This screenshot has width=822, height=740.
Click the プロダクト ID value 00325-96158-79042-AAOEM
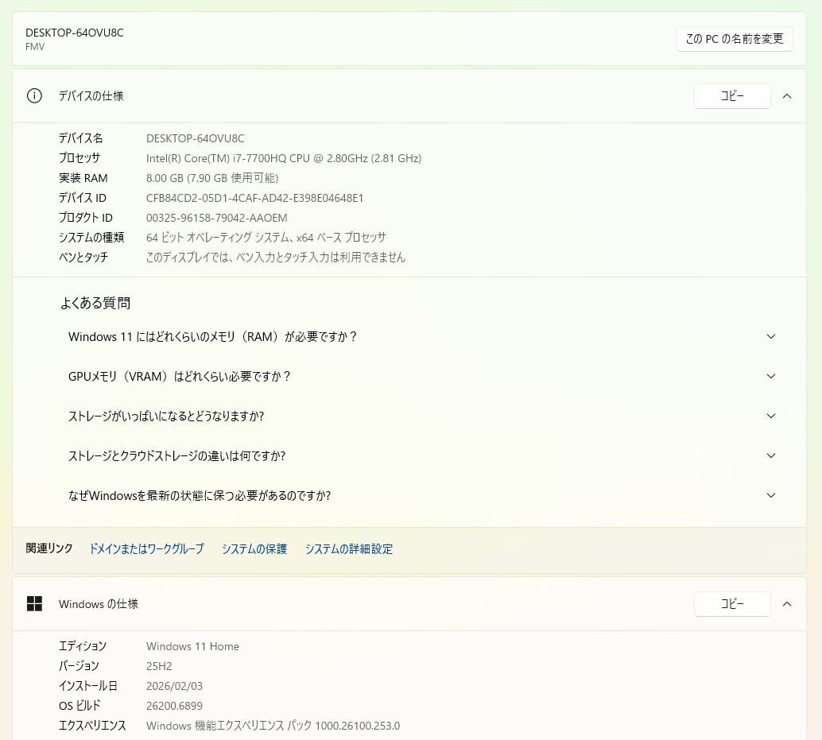pos(216,218)
